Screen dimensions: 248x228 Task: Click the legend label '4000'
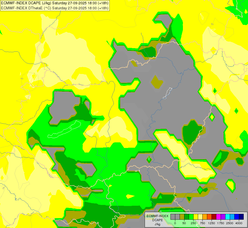(x=239, y=223)
